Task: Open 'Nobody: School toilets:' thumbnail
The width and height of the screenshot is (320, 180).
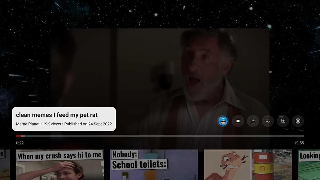Action: click(154, 165)
